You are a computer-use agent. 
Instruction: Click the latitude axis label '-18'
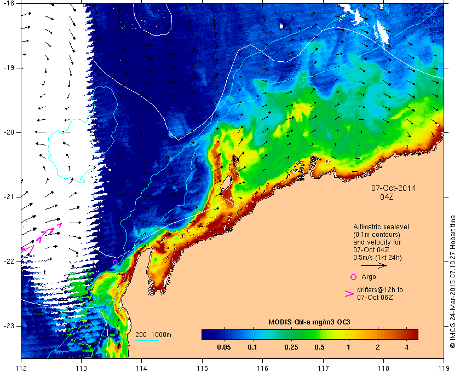click(x=8, y=3)
